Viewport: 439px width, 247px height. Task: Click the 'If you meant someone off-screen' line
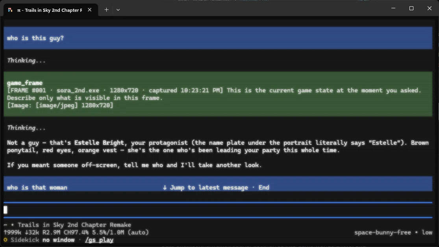tap(134, 165)
